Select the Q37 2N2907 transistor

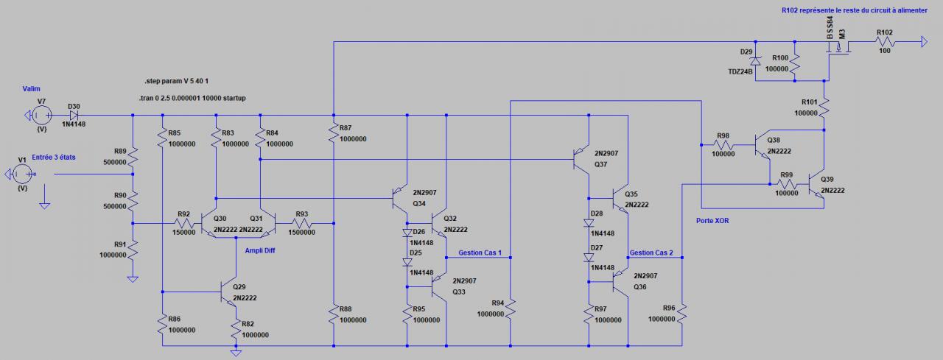582,156
